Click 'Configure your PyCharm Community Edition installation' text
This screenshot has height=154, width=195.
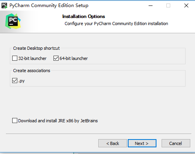point(116,24)
